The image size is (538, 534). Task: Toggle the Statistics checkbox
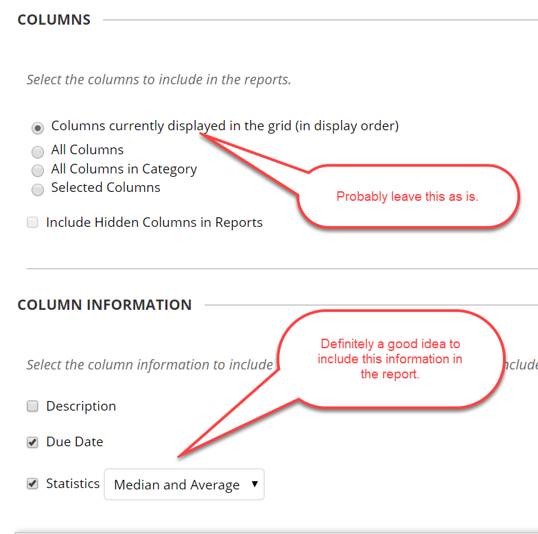33,484
